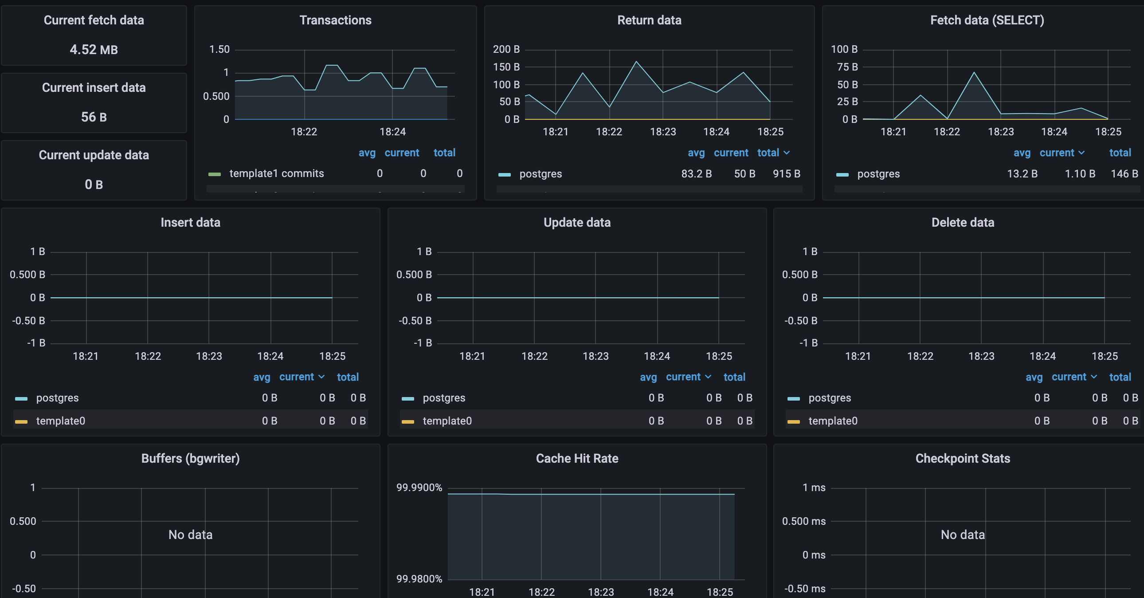The width and height of the screenshot is (1144, 598).
Task: Sort Return data legend by total column
Action: 768,153
